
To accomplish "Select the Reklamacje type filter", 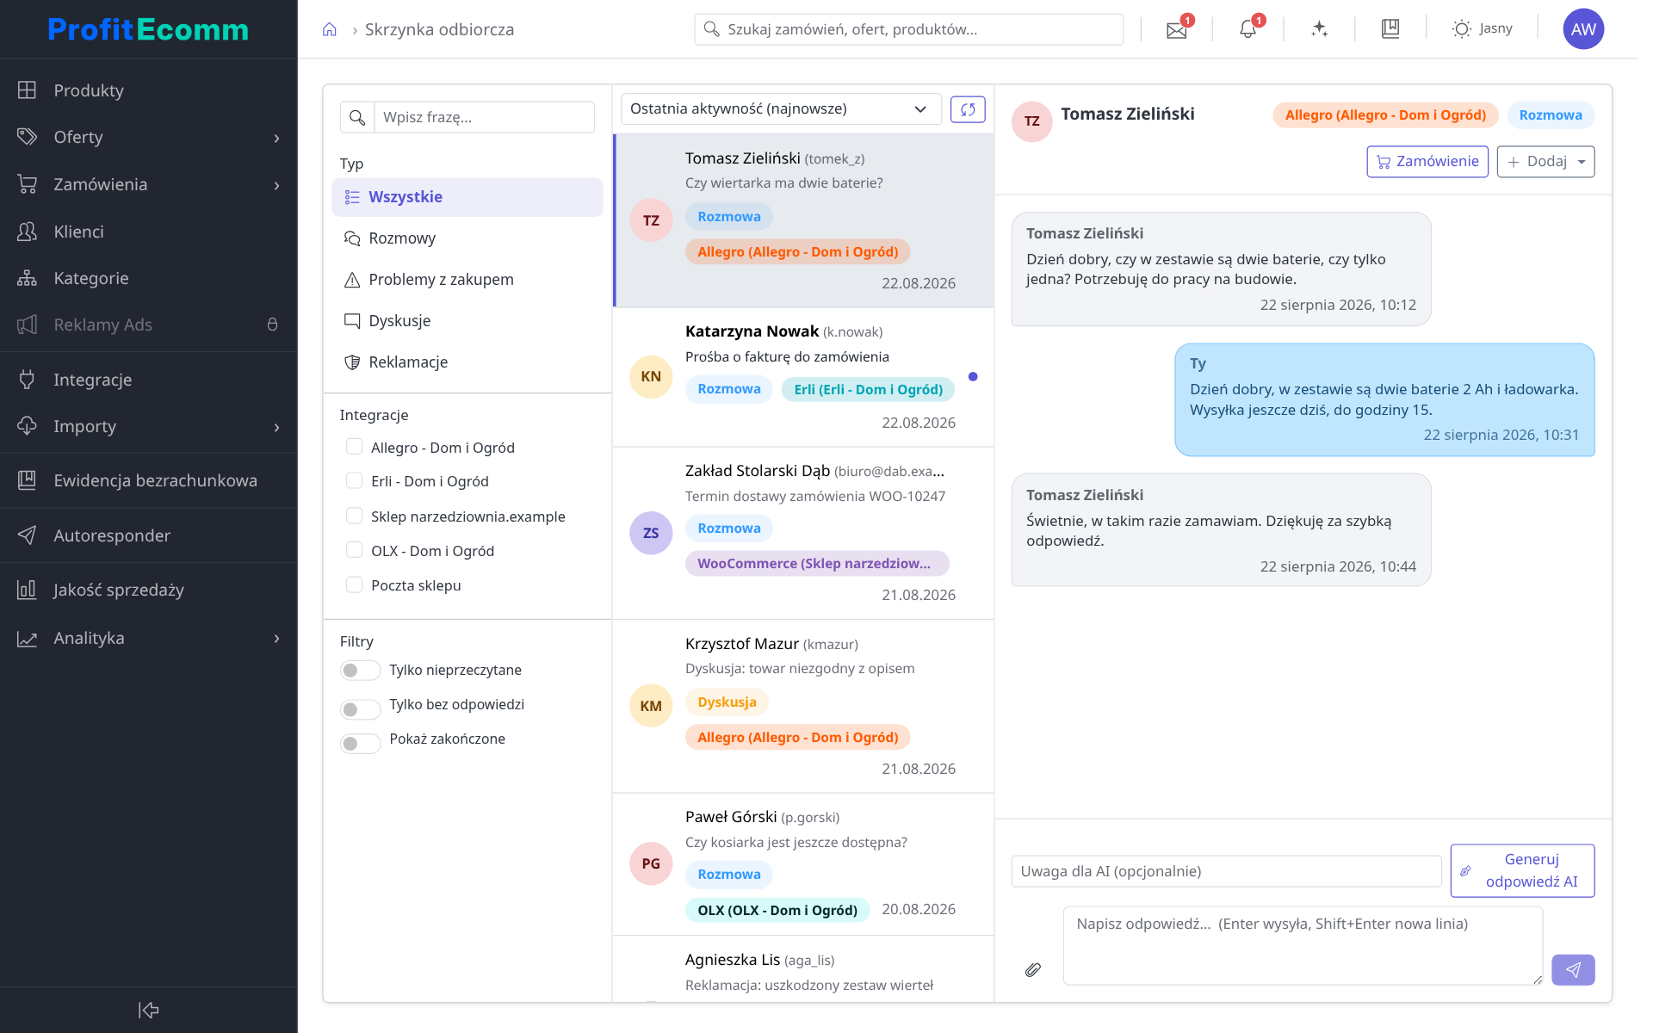I will [467, 362].
